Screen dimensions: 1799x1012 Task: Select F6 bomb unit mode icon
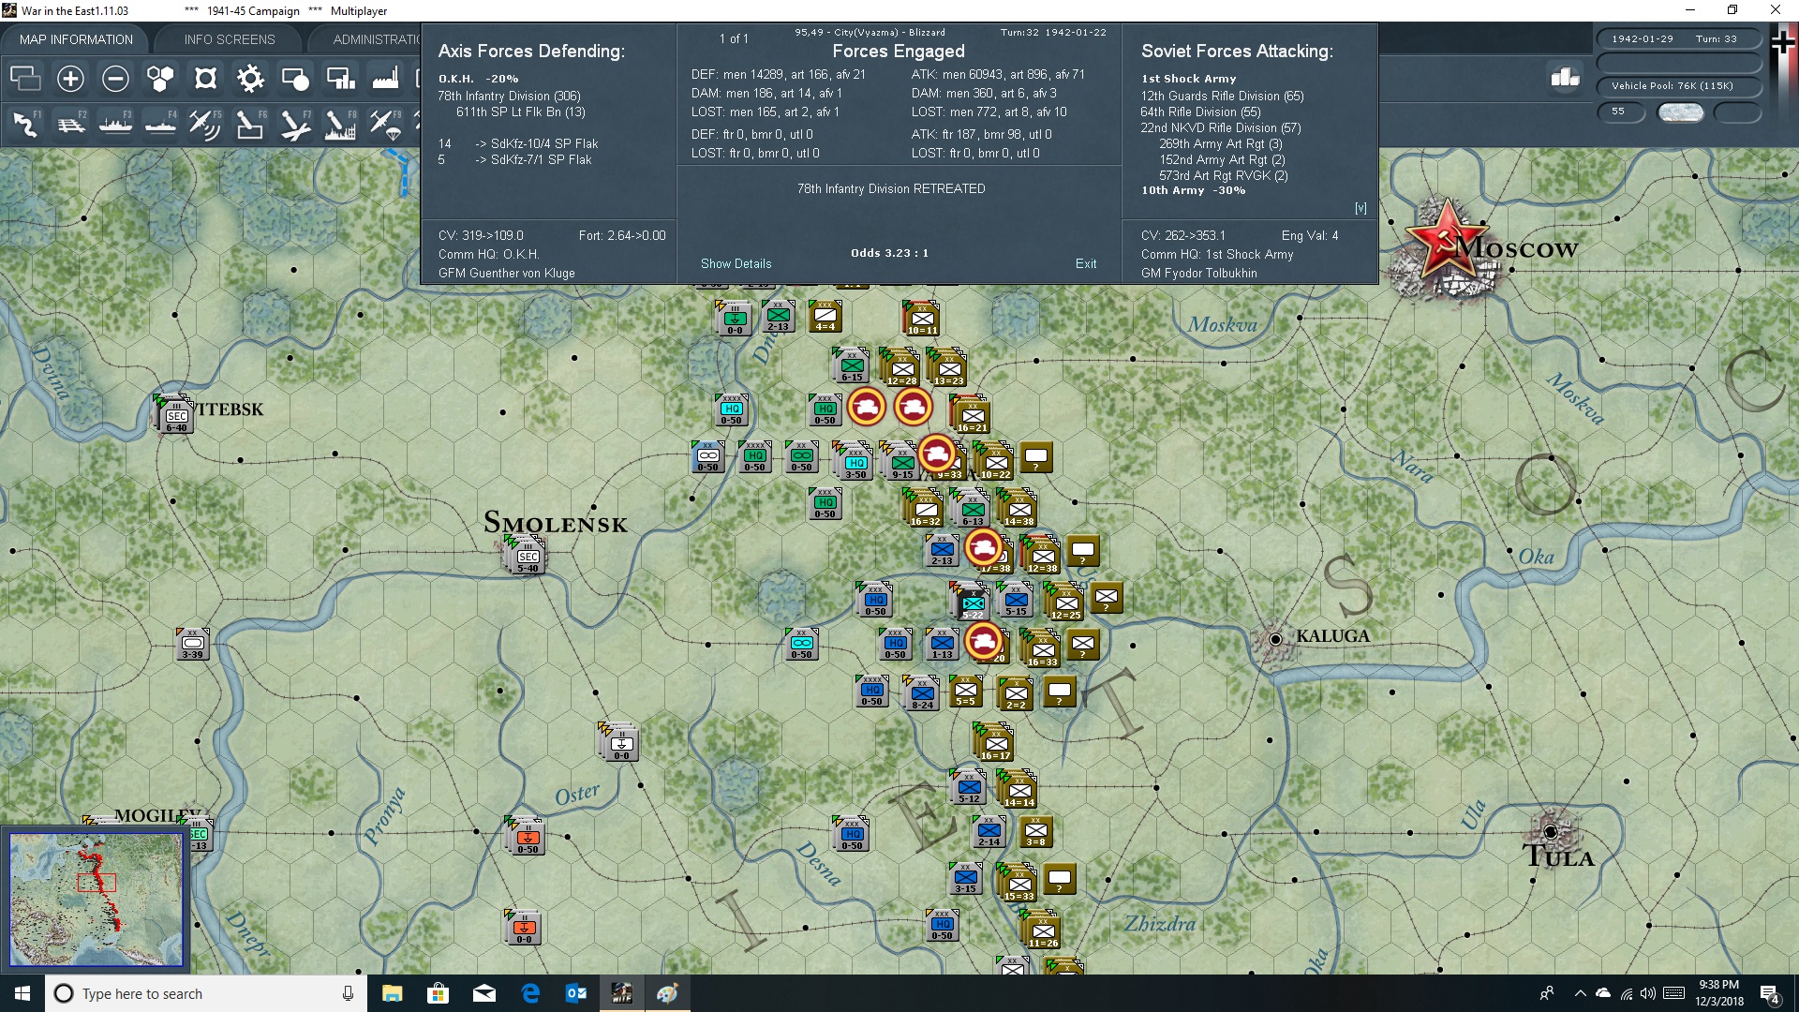click(250, 125)
